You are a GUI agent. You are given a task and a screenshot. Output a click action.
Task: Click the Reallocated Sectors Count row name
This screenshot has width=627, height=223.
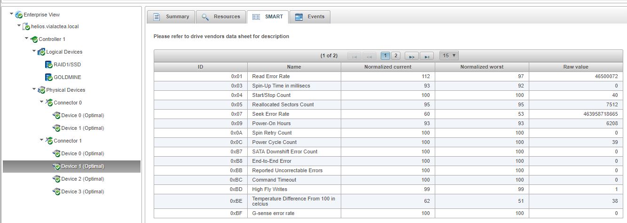click(283, 104)
